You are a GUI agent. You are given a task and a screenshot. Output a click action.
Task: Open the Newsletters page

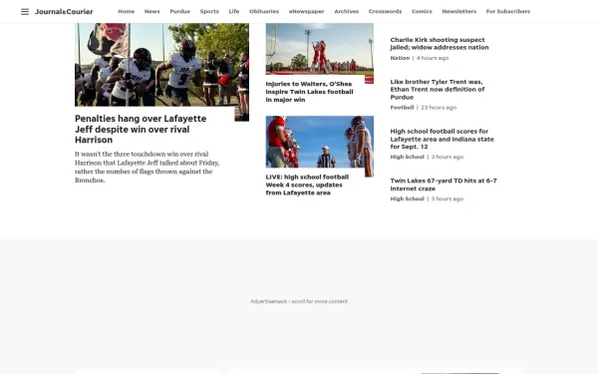coord(459,11)
